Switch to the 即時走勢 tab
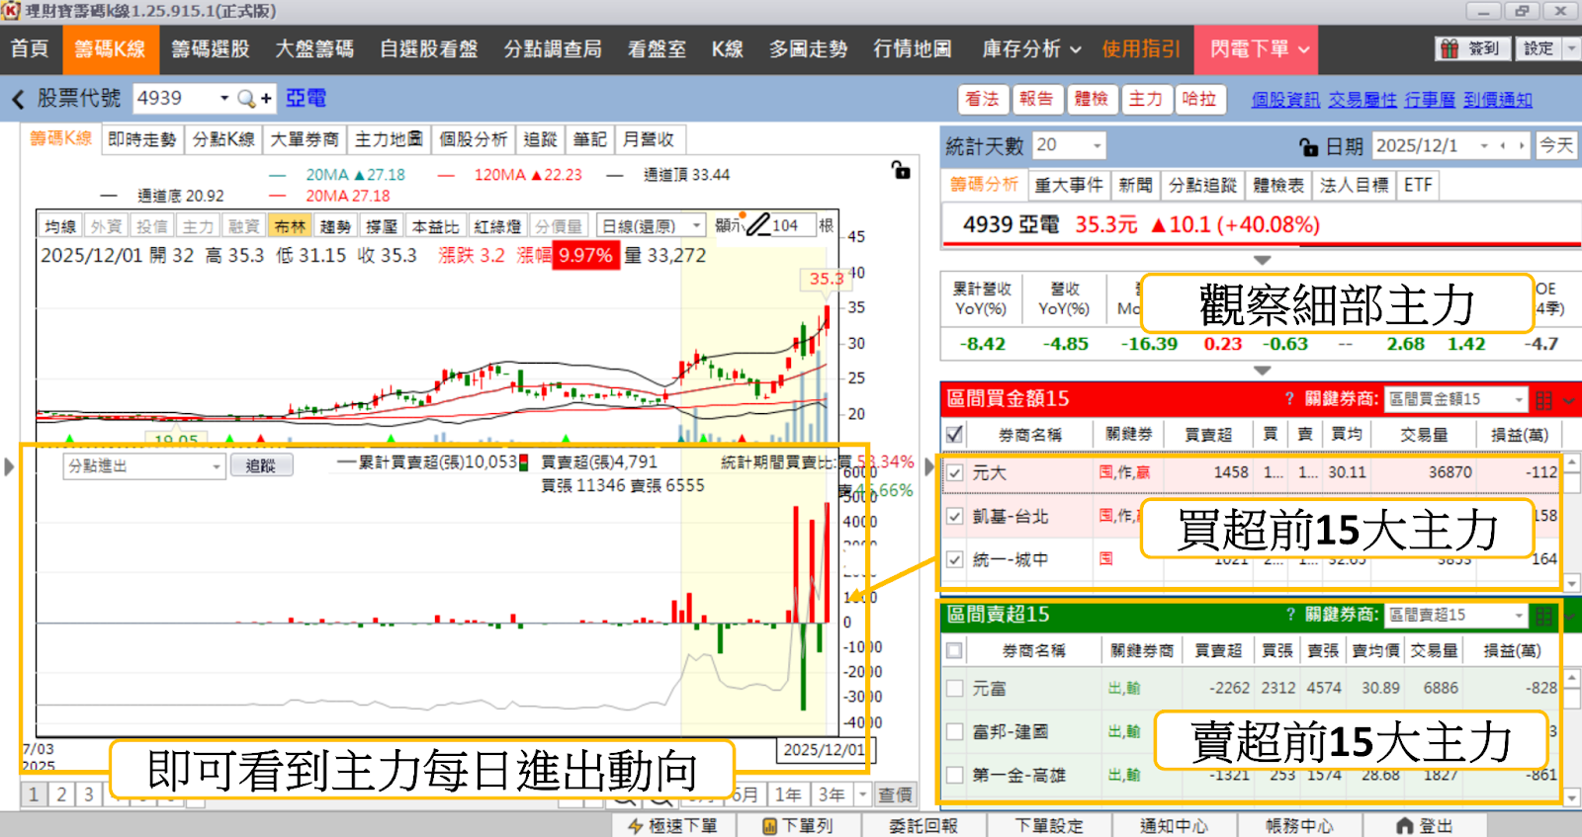Screen dimensions: 1582x837 pyautogui.click(x=142, y=139)
